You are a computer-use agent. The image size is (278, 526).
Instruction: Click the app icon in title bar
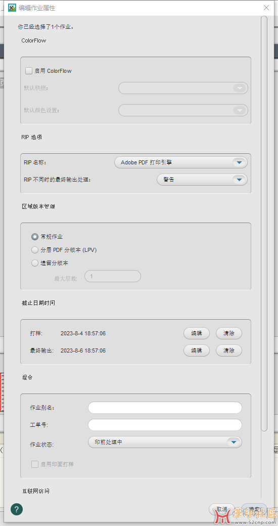point(12,8)
